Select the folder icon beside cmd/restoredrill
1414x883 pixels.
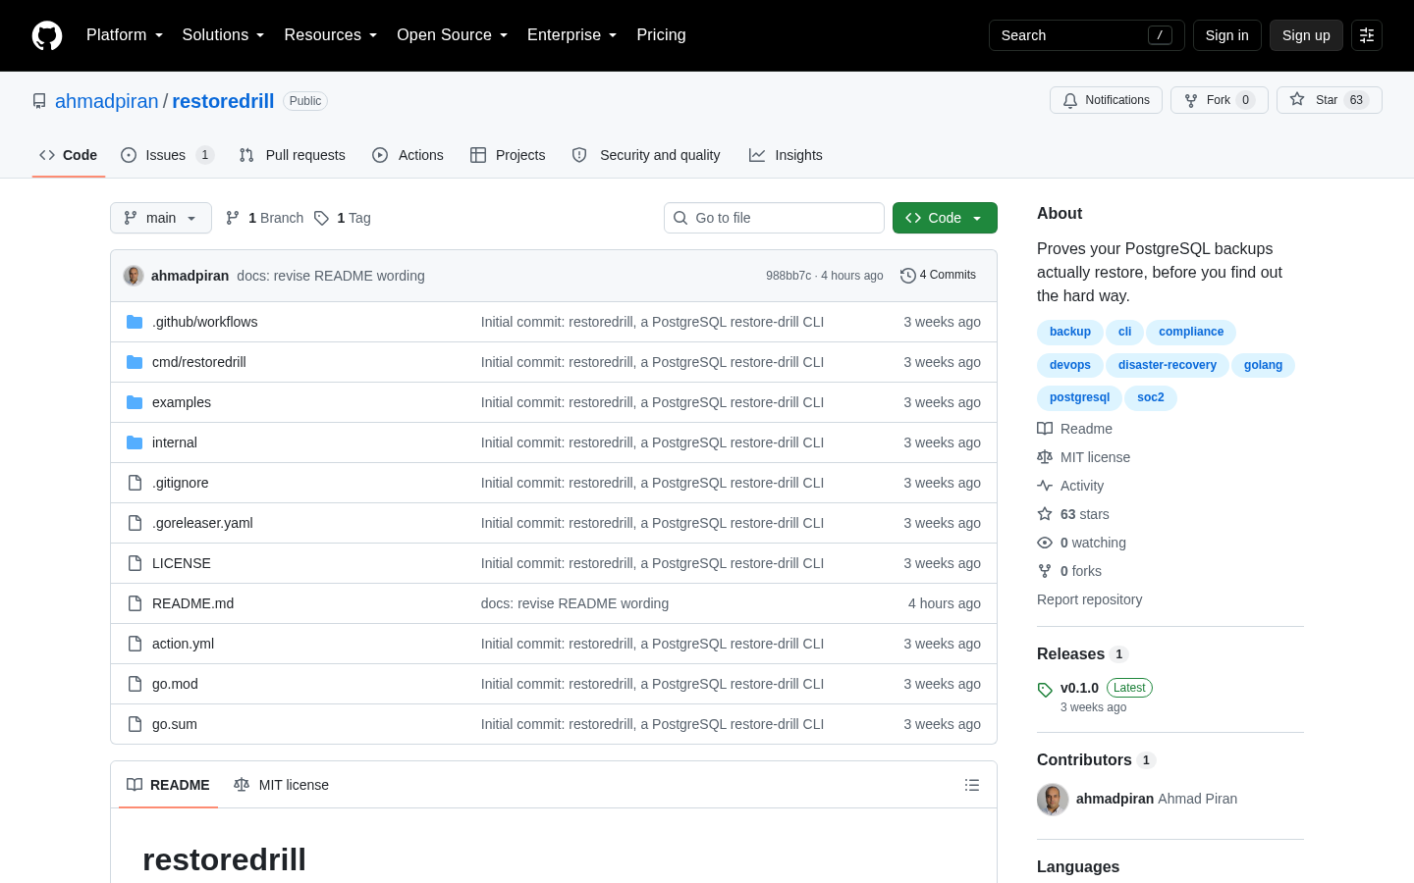(x=135, y=362)
